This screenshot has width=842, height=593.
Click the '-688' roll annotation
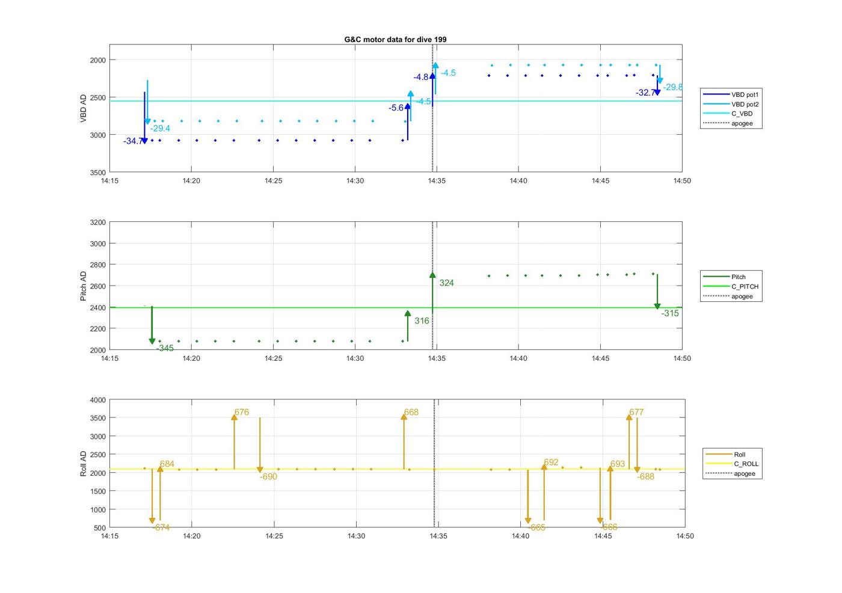coord(645,476)
